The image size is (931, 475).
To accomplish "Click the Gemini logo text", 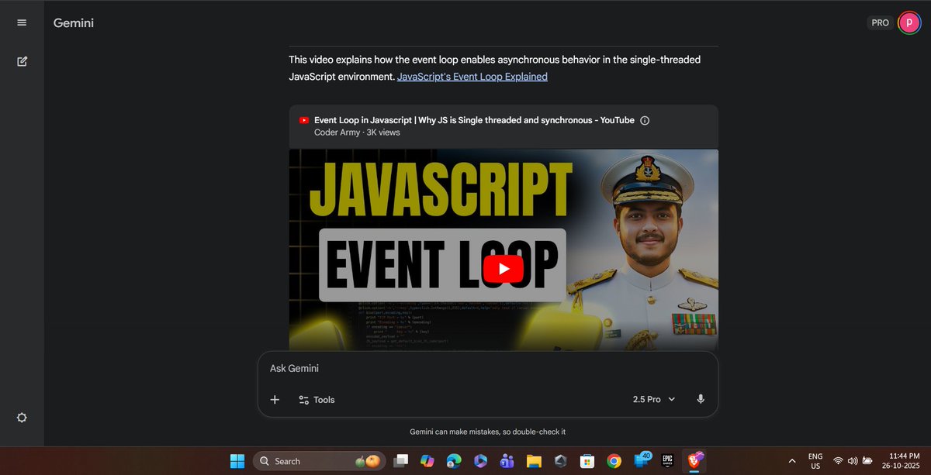I will [x=74, y=22].
